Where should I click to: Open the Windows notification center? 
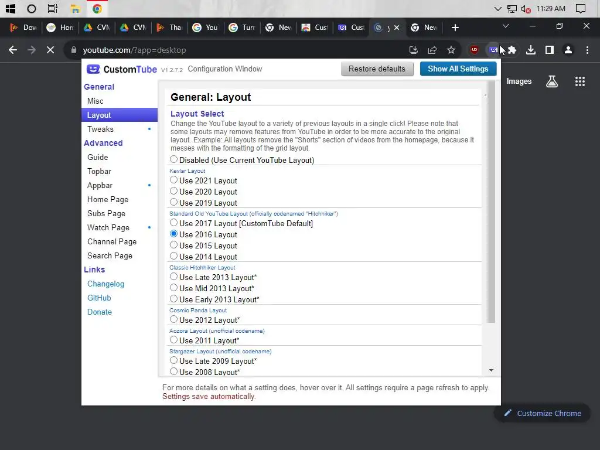pyautogui.click(x=581, y=8)
